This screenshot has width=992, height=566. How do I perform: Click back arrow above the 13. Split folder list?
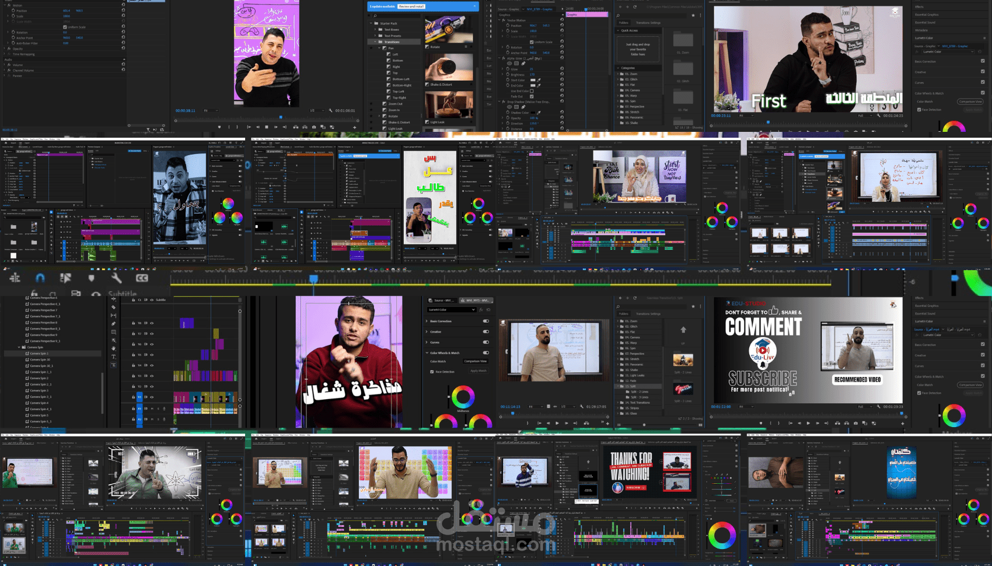[619, 298]
